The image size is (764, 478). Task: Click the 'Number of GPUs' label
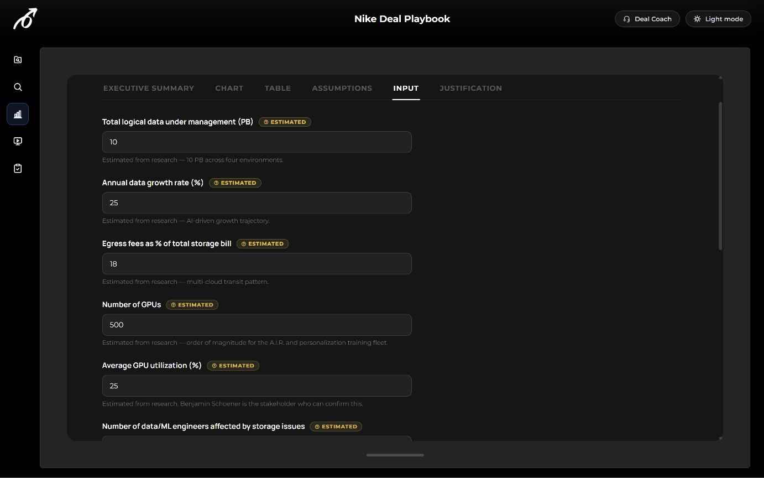point(132,305)
